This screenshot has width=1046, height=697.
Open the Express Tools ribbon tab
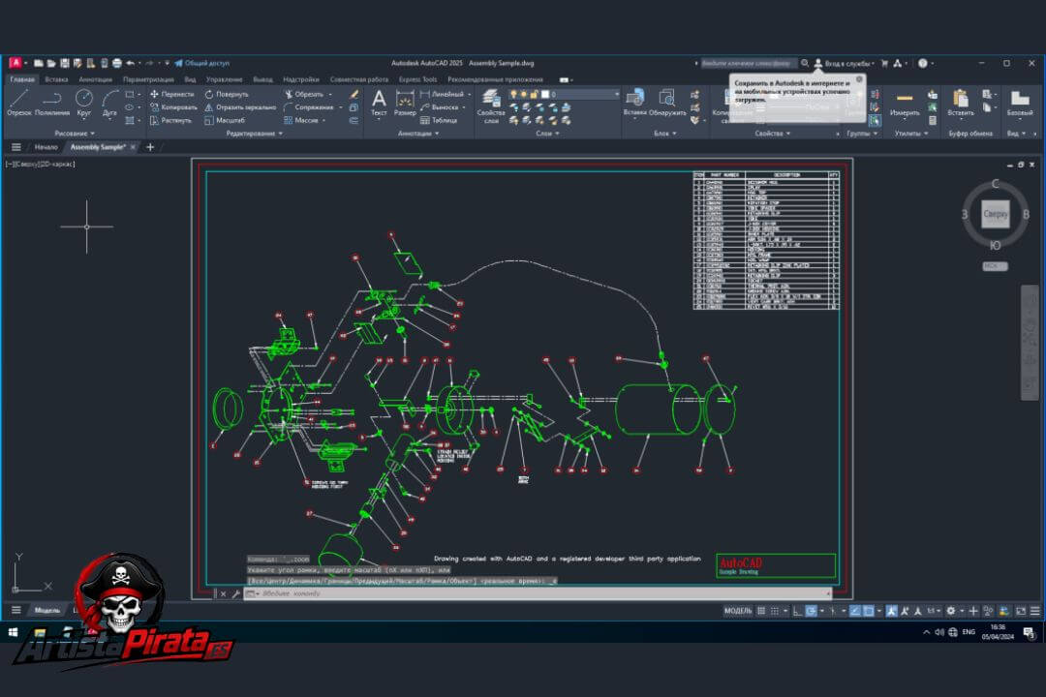[417, 79]
